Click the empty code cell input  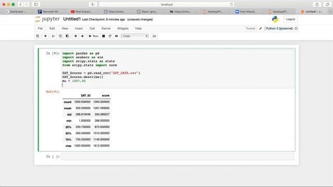[177, 157]
